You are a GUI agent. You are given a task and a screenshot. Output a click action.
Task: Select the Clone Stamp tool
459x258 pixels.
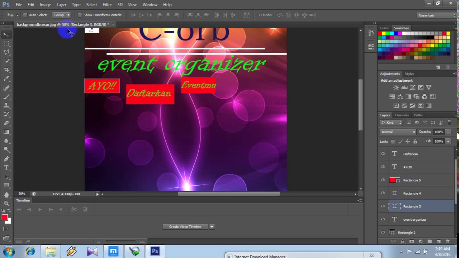click(x=6, y=106)
